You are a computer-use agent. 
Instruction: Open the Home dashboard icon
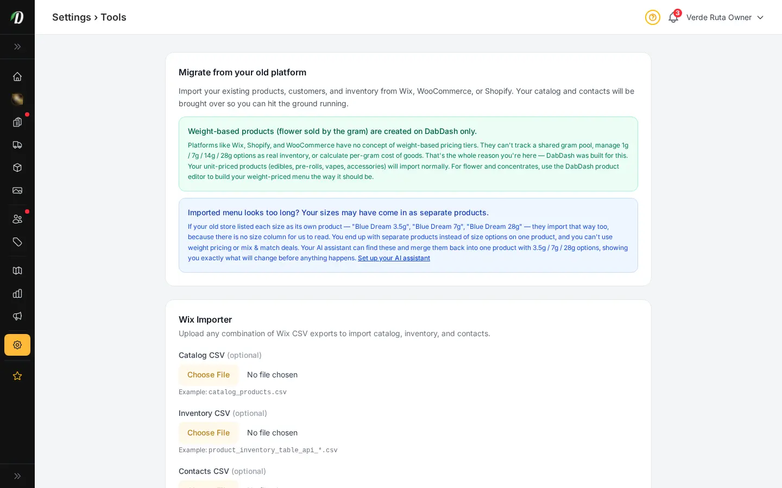tap(17, 76)
